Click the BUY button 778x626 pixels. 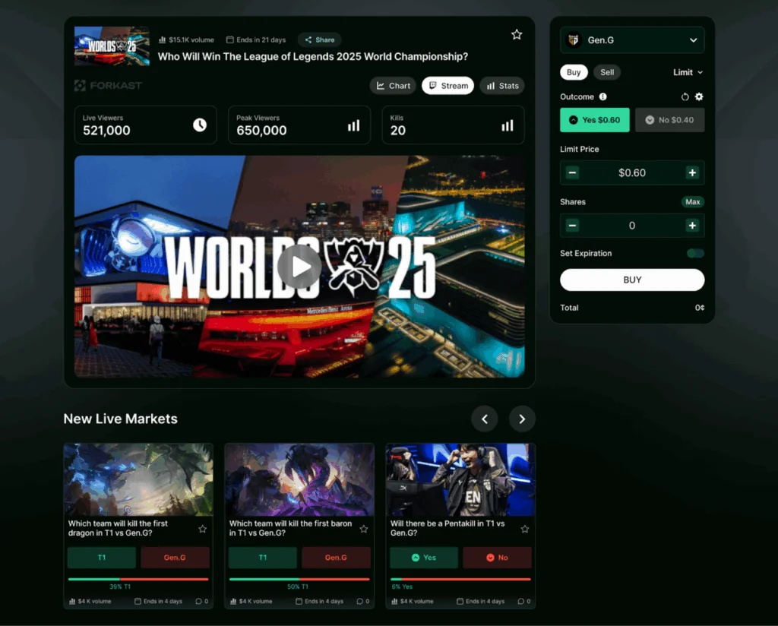pyautogui.click(x=632, y=280)
